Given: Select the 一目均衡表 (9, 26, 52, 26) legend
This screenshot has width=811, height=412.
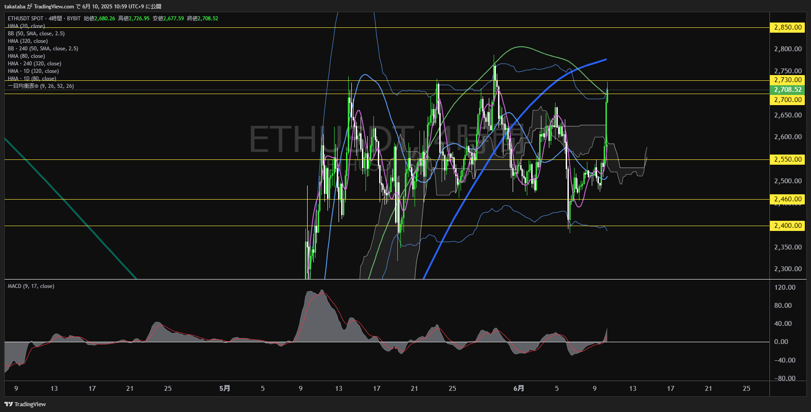Looking at the screenshot, I should (41, 86).
